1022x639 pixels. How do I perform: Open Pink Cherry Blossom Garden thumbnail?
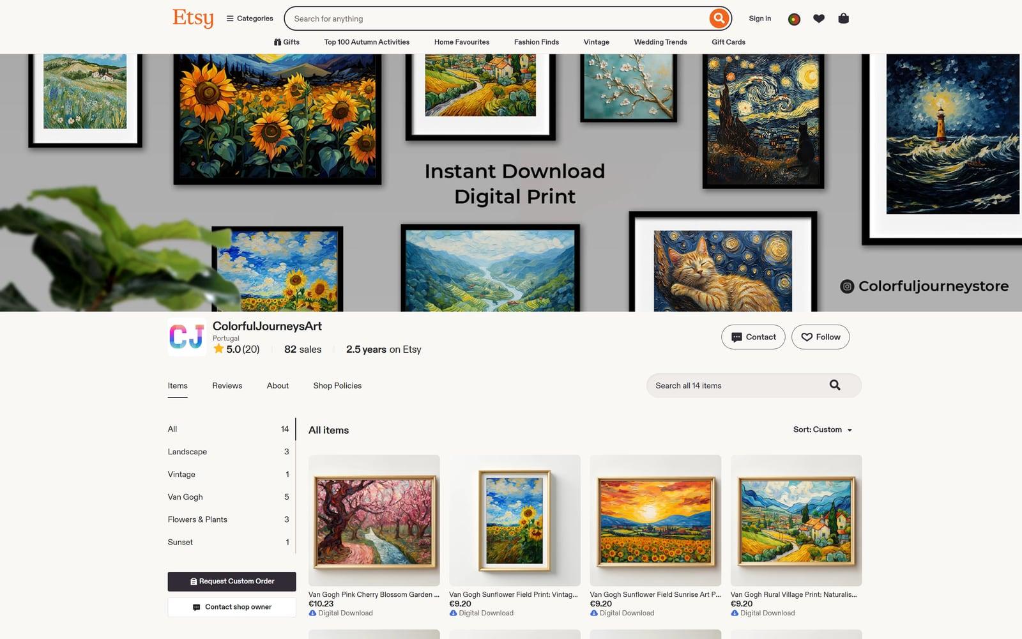tap(374, 520)
